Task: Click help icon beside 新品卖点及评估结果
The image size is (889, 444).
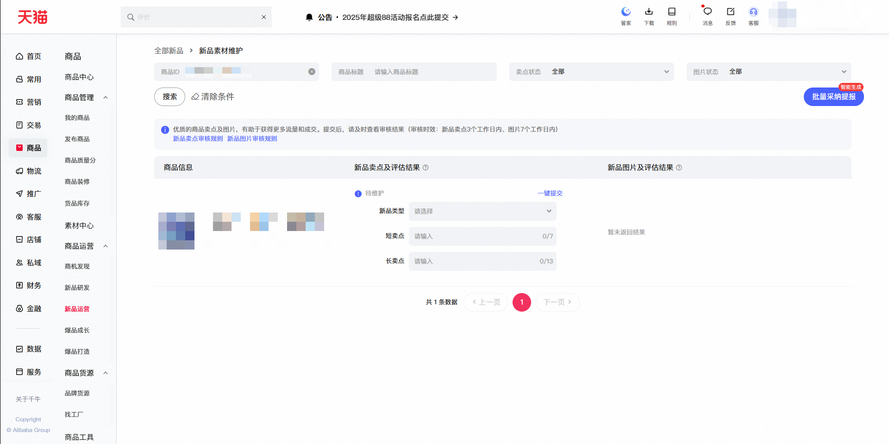Action: click(426, 168)
